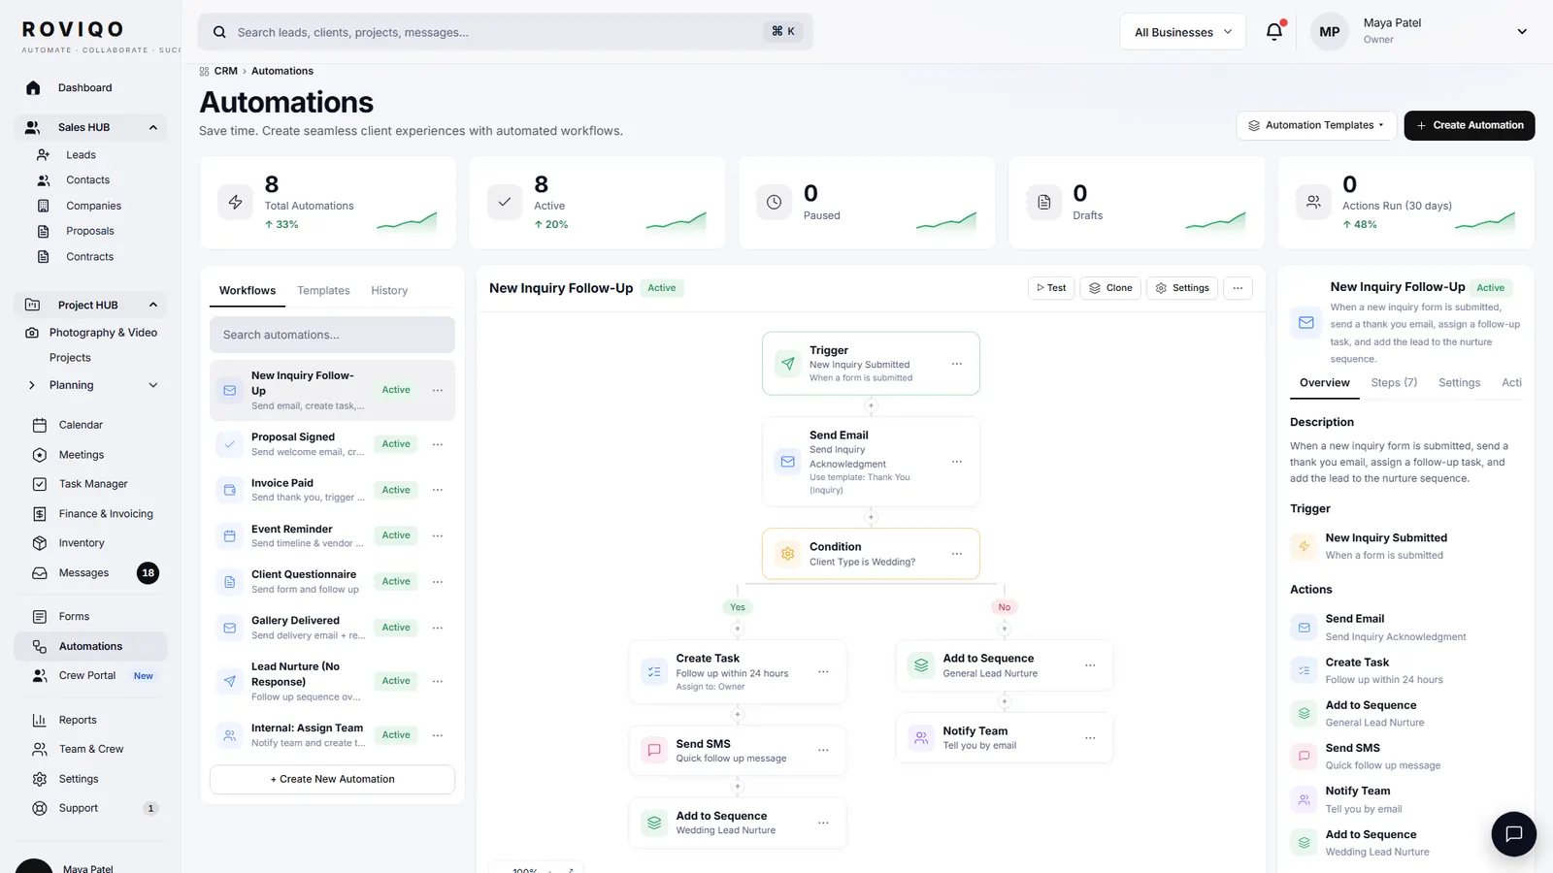Open options for the Create Task node
The height and width of the screenshot is (873, 1553).
pos(823,672)
